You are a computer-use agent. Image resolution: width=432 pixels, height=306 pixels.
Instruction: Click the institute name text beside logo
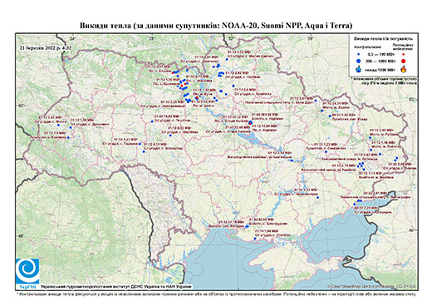tap(115, 287)
